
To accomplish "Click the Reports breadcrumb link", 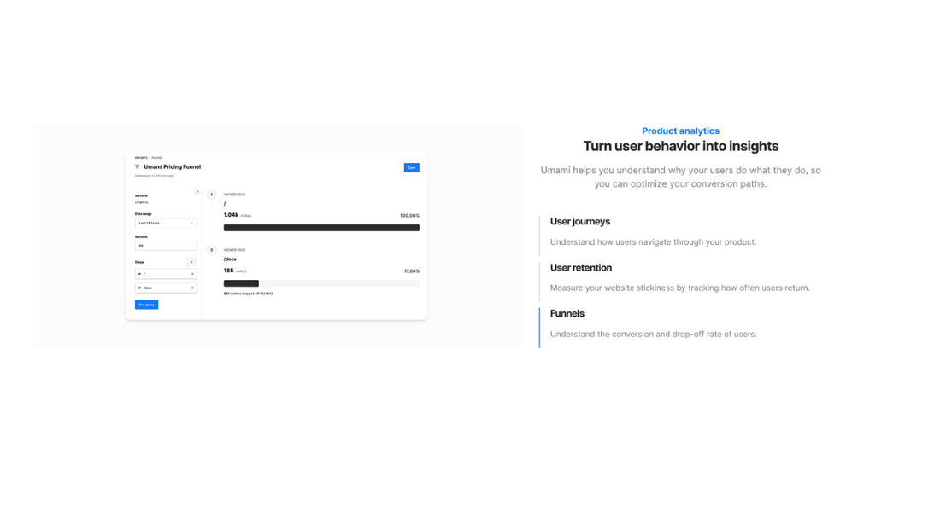I will point(141,158).
